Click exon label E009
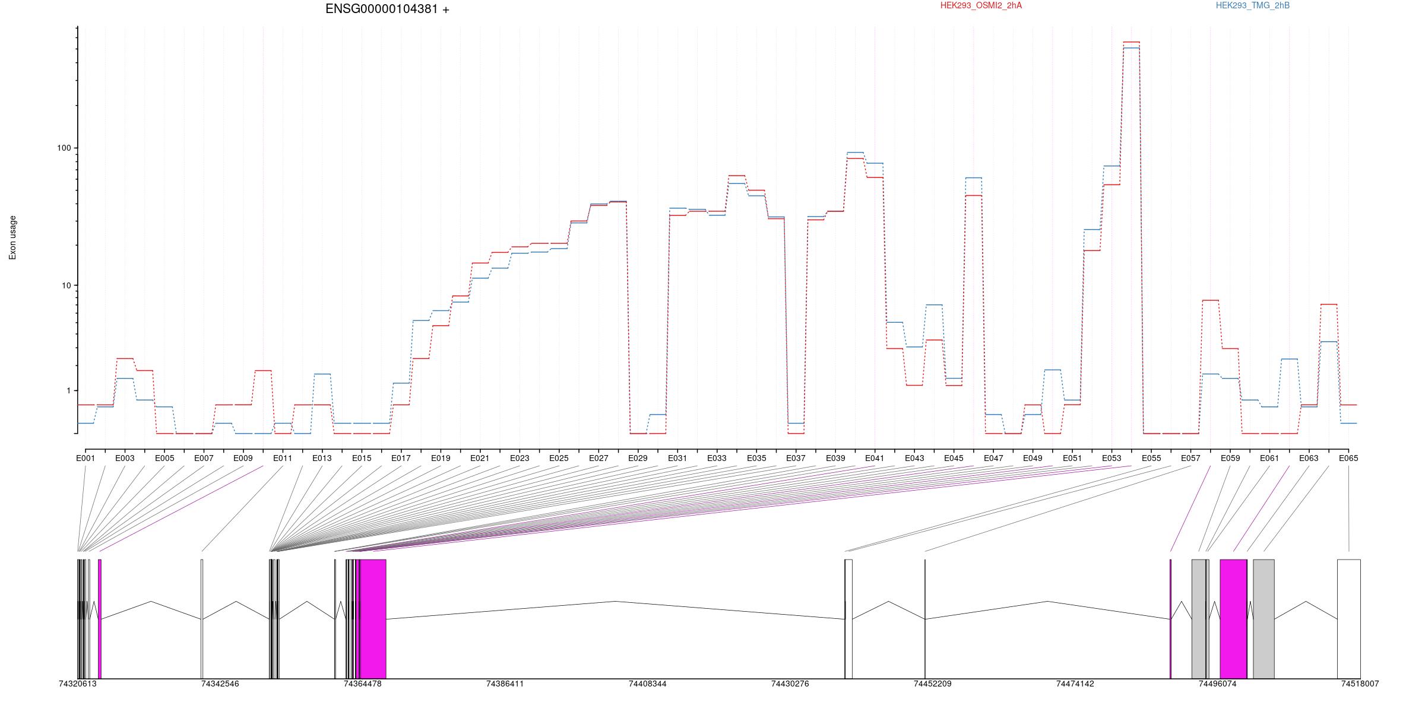This screenshot has height=712, width=1425. point(243,458)
